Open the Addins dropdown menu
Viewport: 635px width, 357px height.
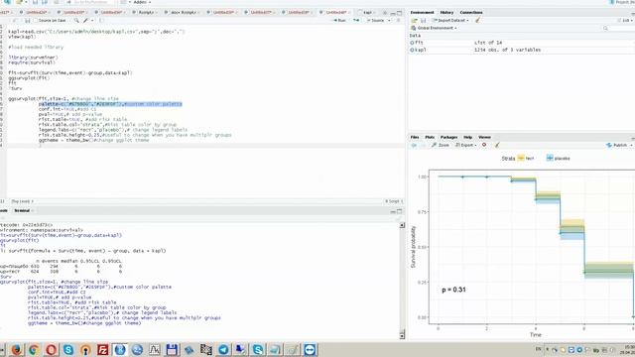tap(142, 2)
